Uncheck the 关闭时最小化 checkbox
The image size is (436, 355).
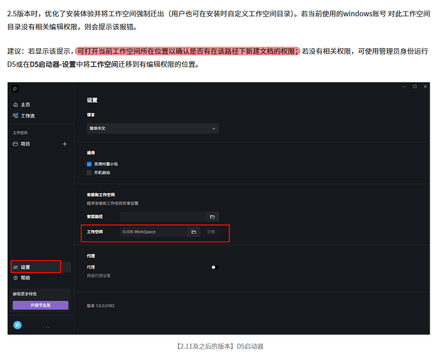(x=89, y=163)
